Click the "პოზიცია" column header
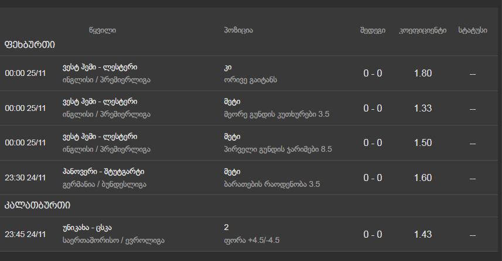Viewport: 502px width, 261px height. point(238,30)
